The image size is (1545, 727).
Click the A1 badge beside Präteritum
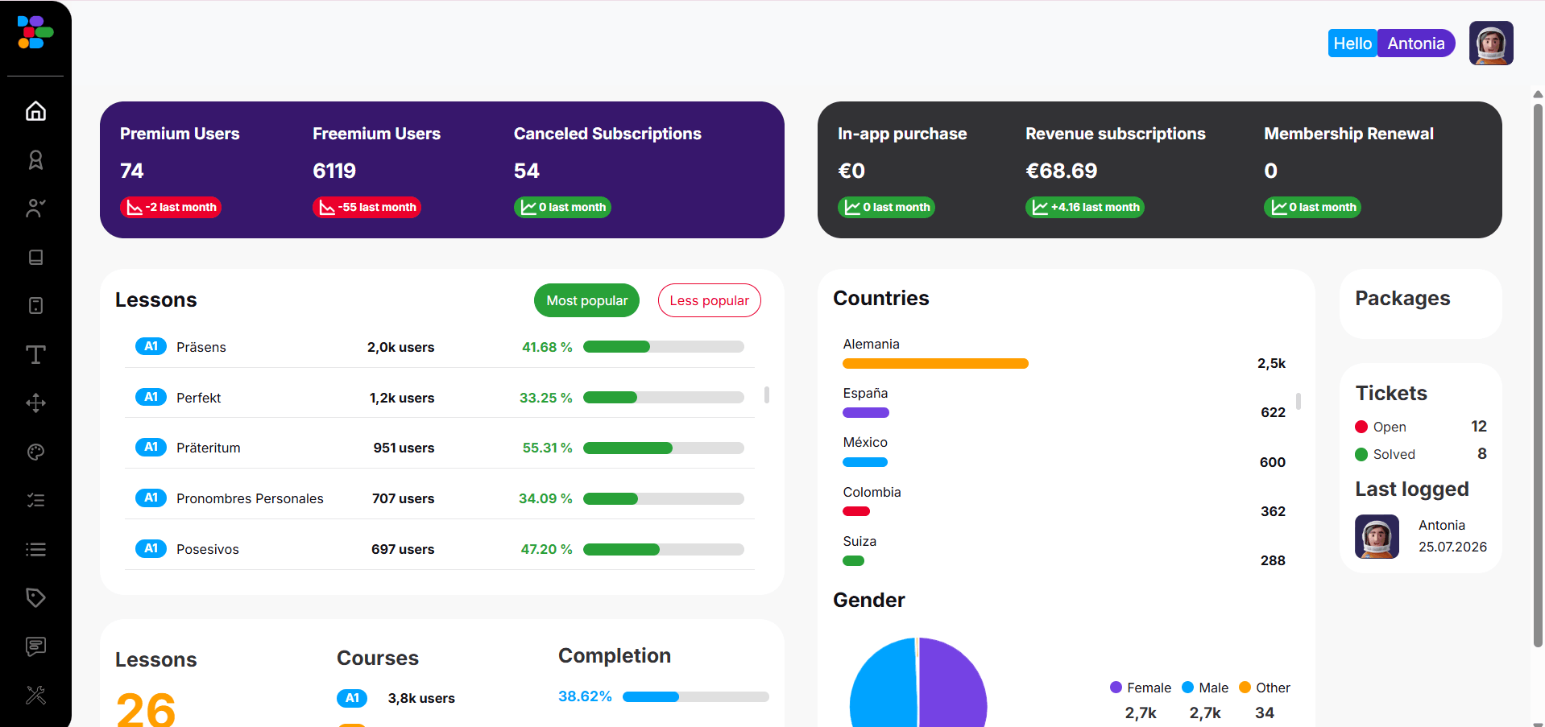coord(151,447)
